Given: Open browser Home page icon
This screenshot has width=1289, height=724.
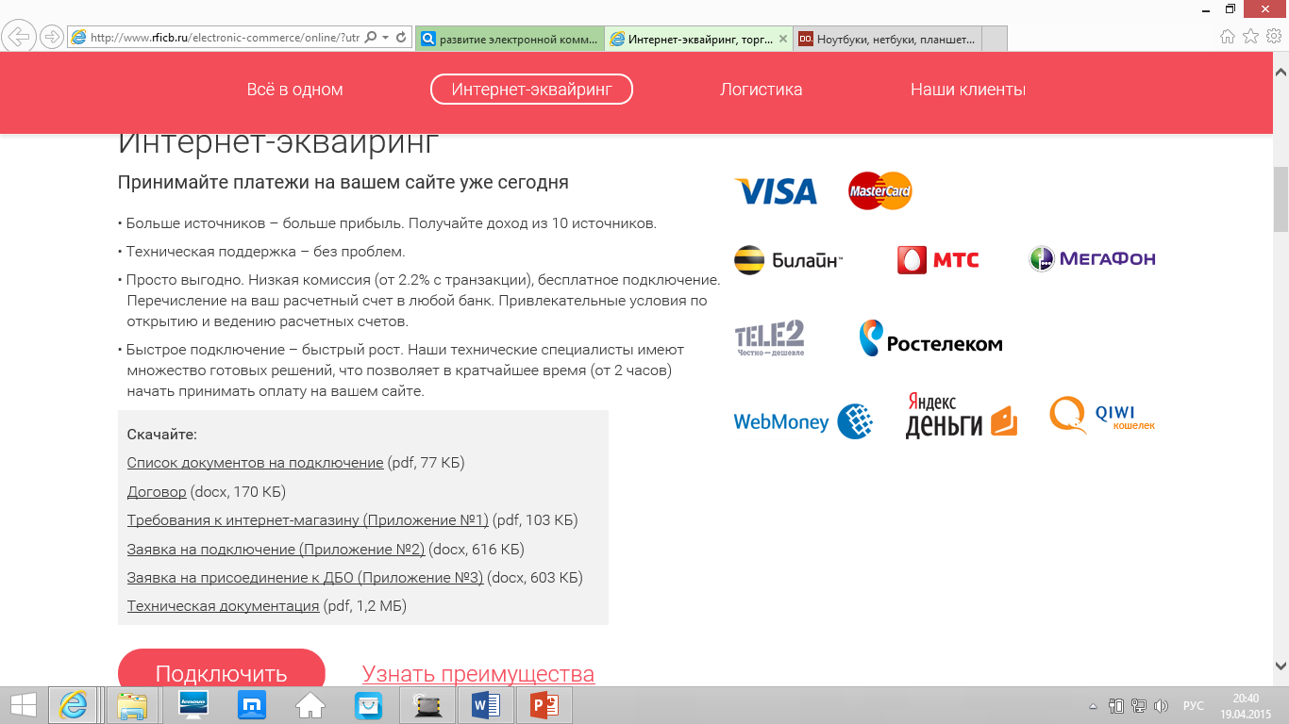Looking at the screenshot, I should (x=1227, y=37).
